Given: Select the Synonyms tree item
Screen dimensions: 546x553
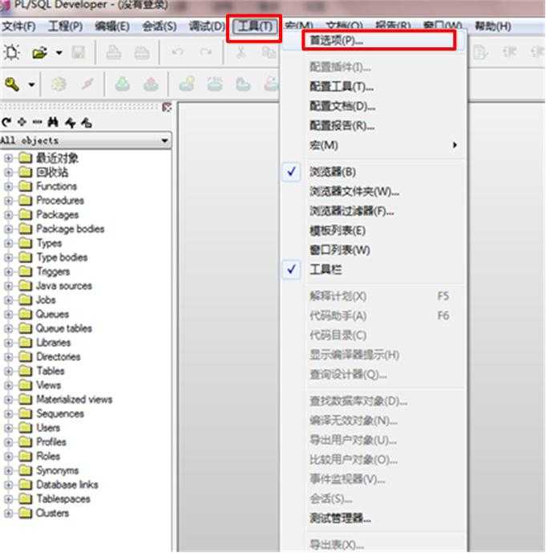Looking at the screenshot, I should (58, 470).
